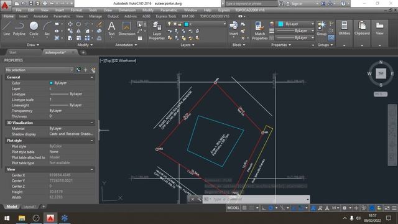Switch to the Annotate ribbon tab
The image size is (398, 224).
click(x=40, y=16)
